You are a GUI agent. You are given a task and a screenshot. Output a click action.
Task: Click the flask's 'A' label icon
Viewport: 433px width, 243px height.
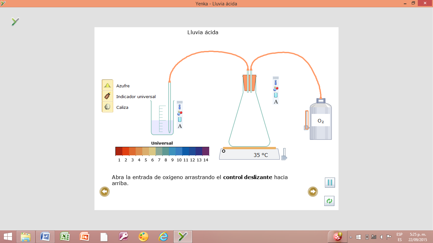point(276,102)
